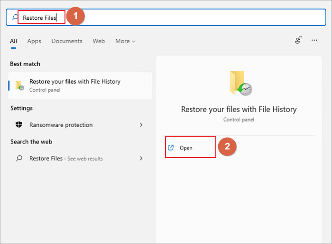The height and width of the screenshot is (244, 332).
Task: Click the external-link icon next to Open
Action: 171,148
